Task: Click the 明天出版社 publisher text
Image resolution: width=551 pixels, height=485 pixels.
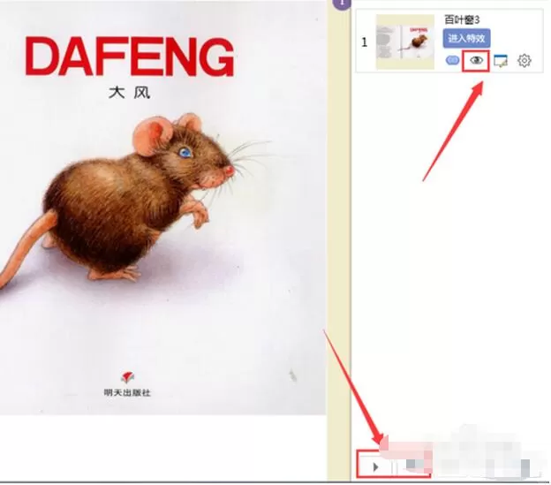Action: 127,392
